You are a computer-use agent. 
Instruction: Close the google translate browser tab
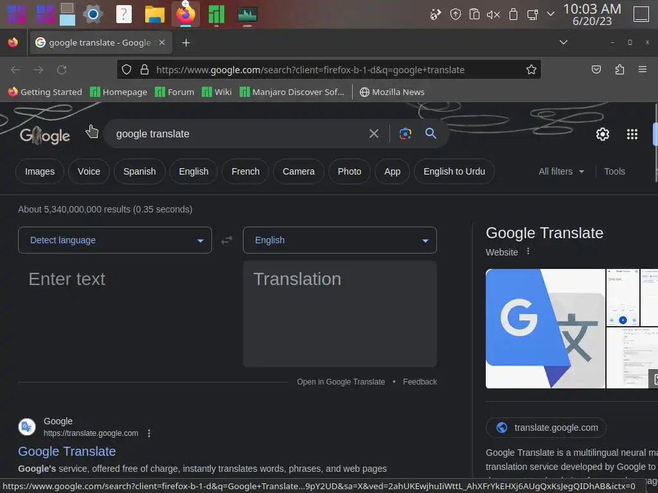[x=162, y=42]
